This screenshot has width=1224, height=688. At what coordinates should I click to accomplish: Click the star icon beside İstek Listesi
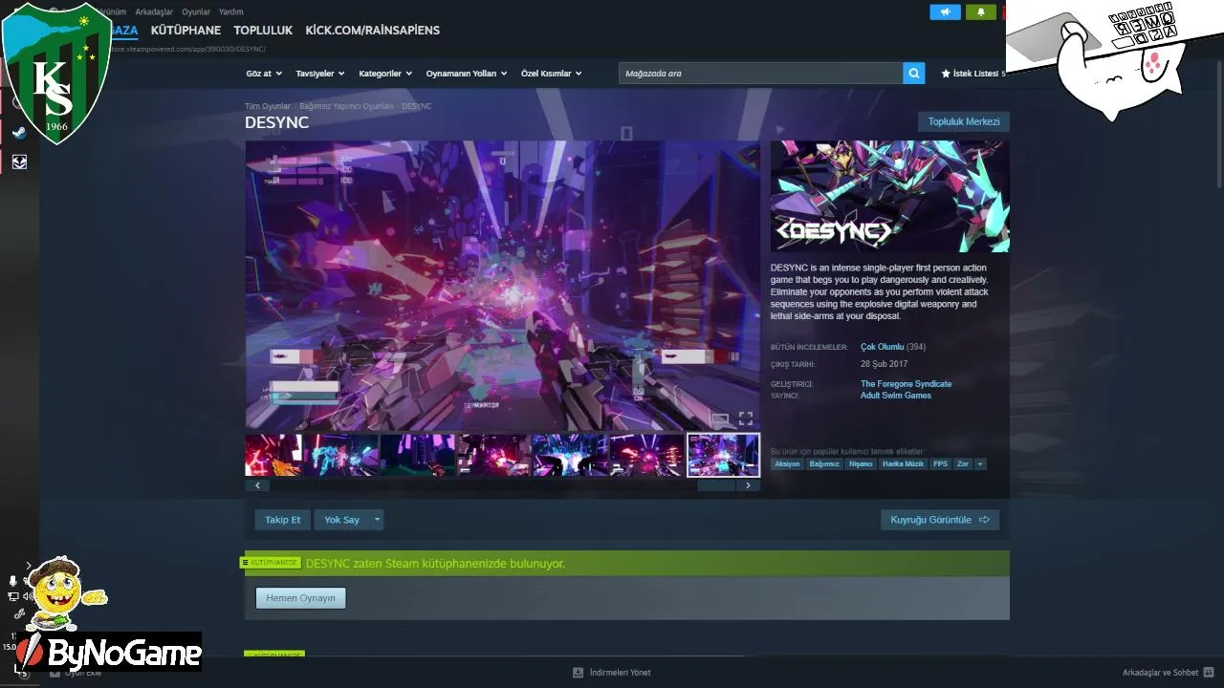coord(946,74)
